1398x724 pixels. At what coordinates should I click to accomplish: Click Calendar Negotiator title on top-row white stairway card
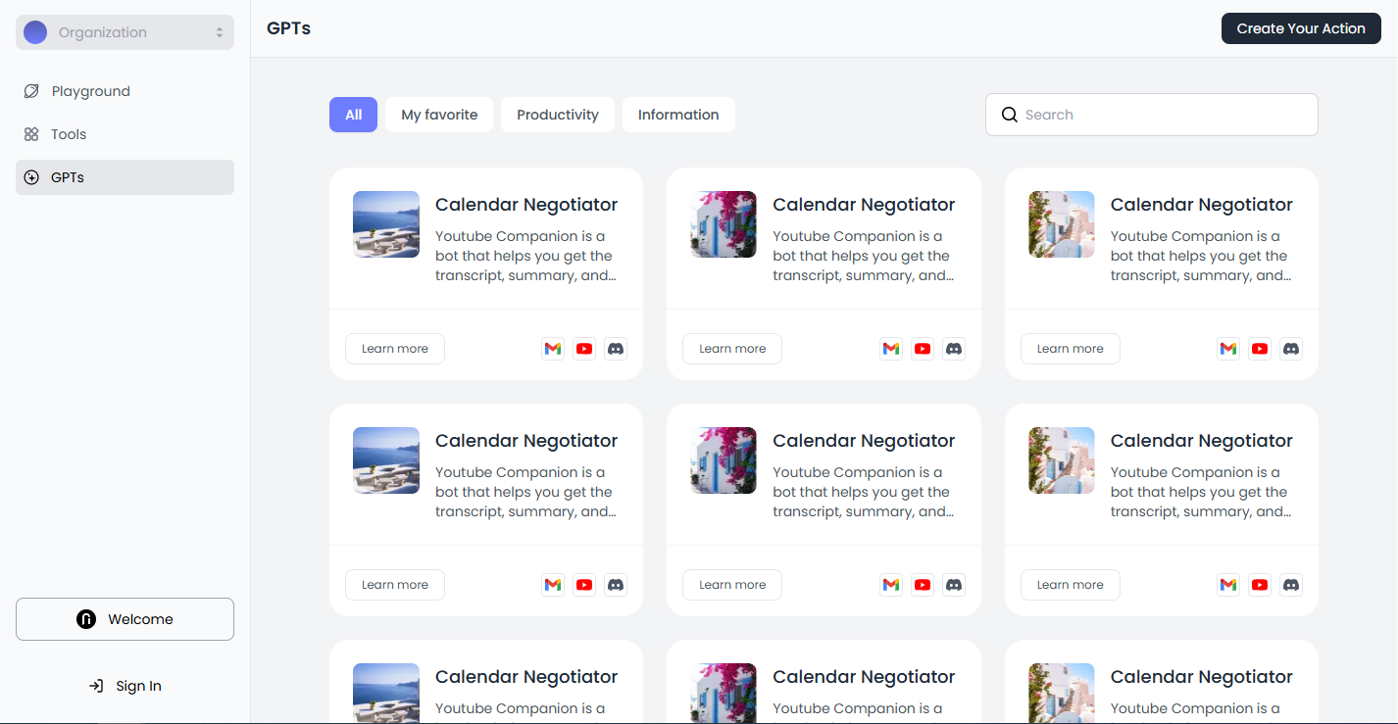tap(1202, 205)
